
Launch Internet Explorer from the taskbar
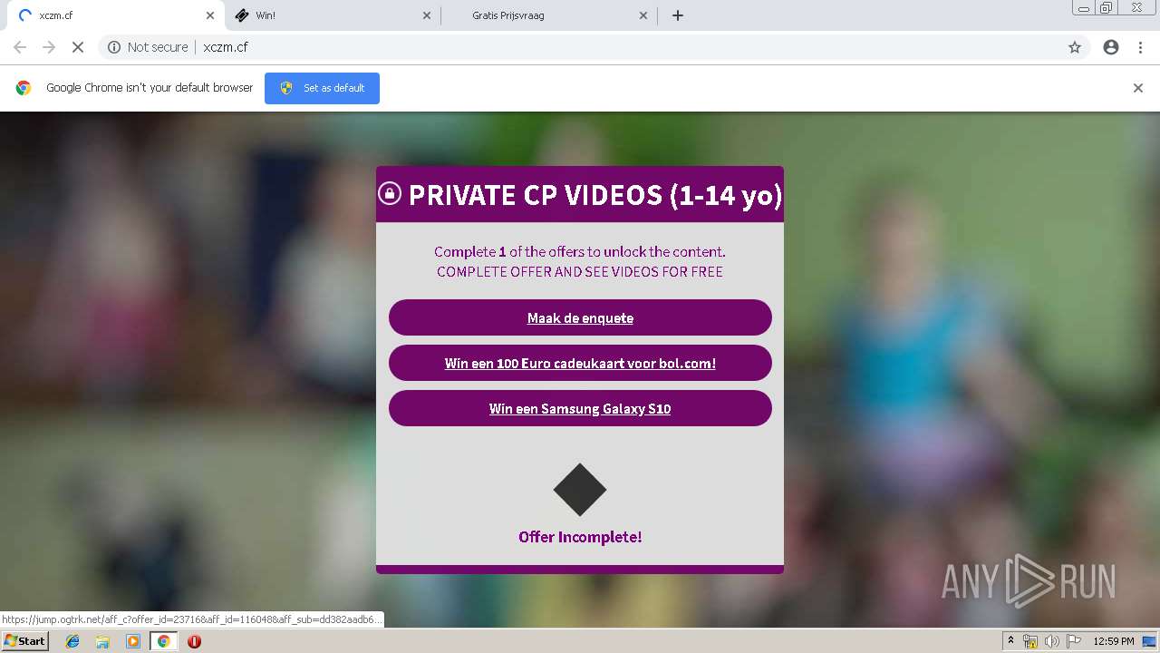[x=72, y=641]
